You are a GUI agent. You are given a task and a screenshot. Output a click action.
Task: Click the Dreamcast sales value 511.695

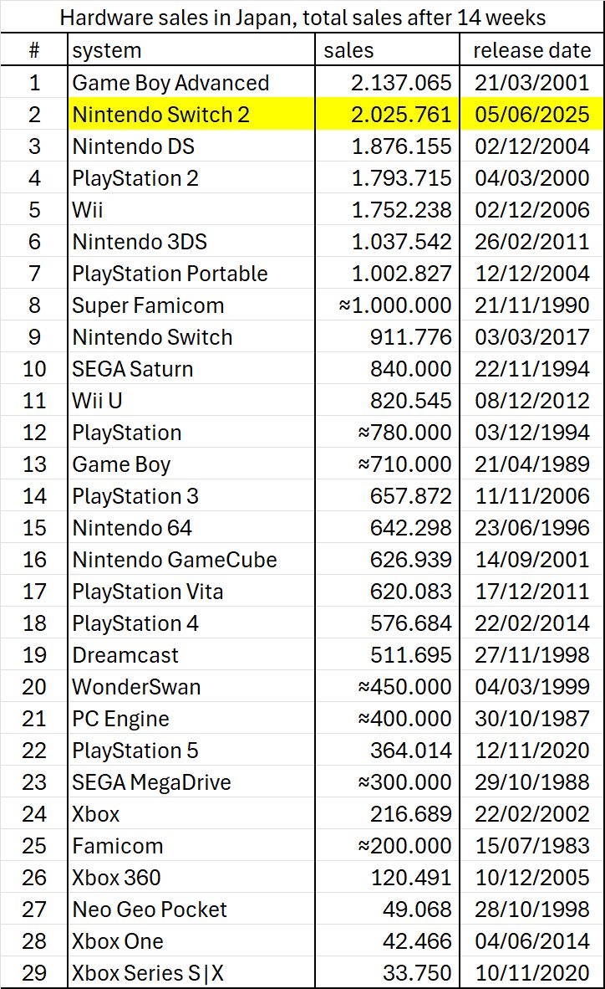tap(387, 654)
